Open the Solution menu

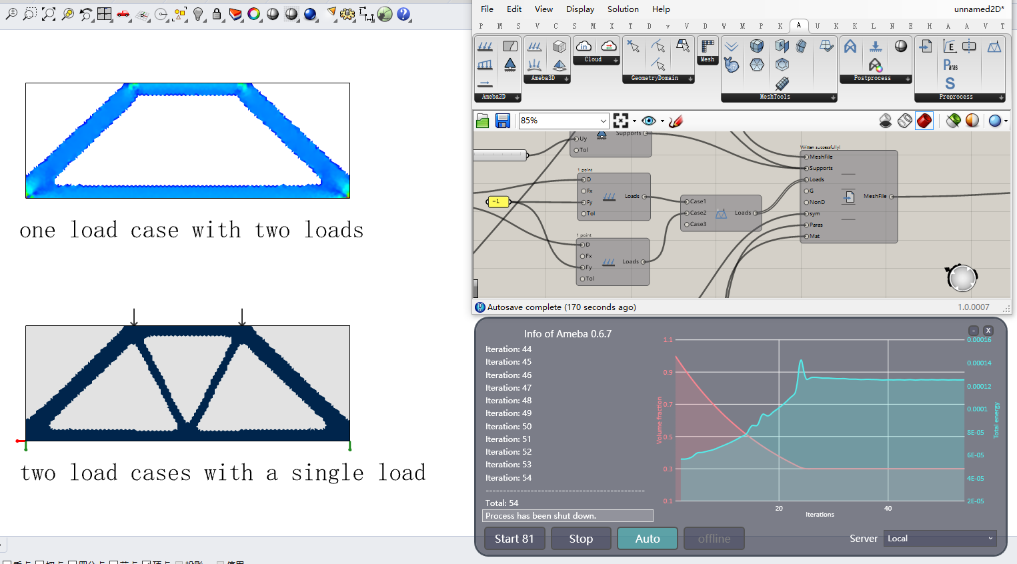(x=623, y=9)
